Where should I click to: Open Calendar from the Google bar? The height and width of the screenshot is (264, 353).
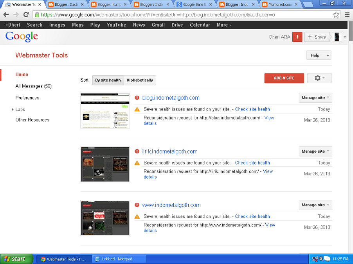[200, 25]
